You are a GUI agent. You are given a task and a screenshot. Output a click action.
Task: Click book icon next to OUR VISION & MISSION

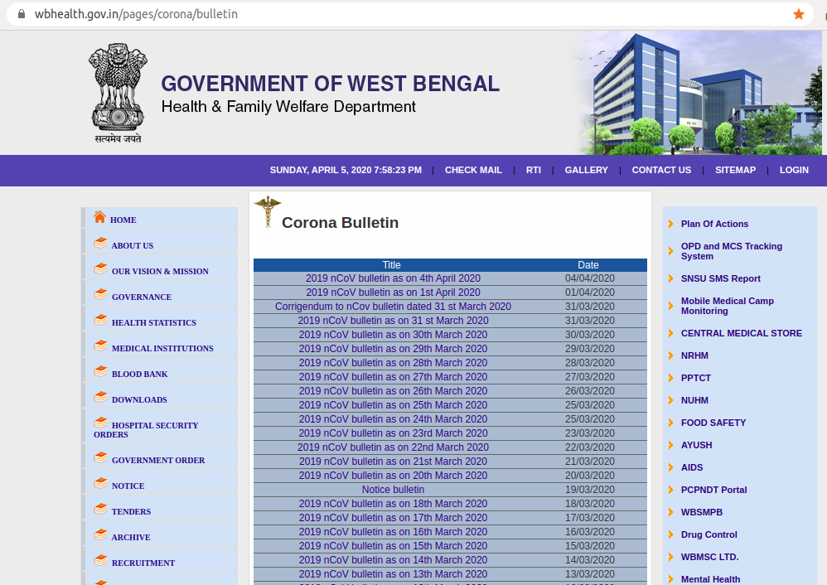click(x=101, y=269)
